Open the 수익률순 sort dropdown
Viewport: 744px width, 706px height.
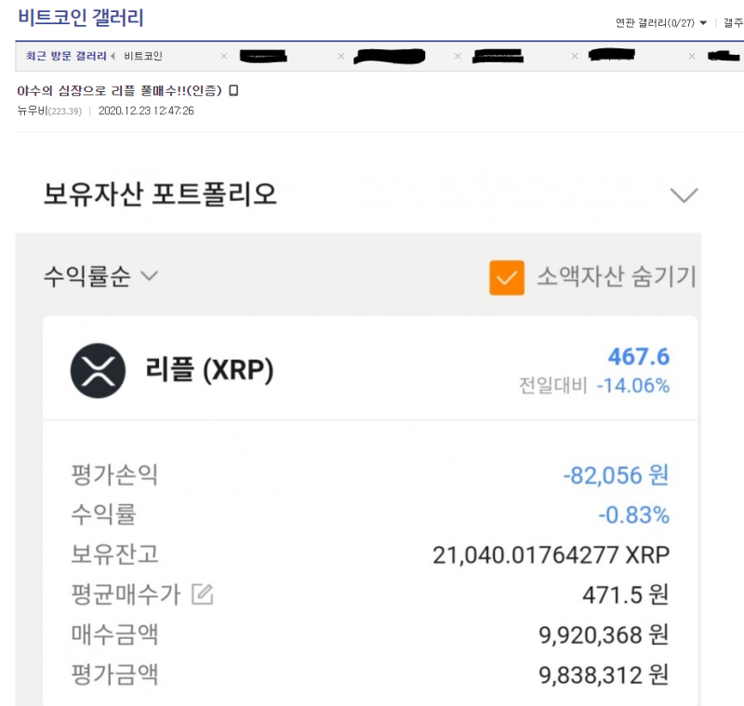coord(100,276)
